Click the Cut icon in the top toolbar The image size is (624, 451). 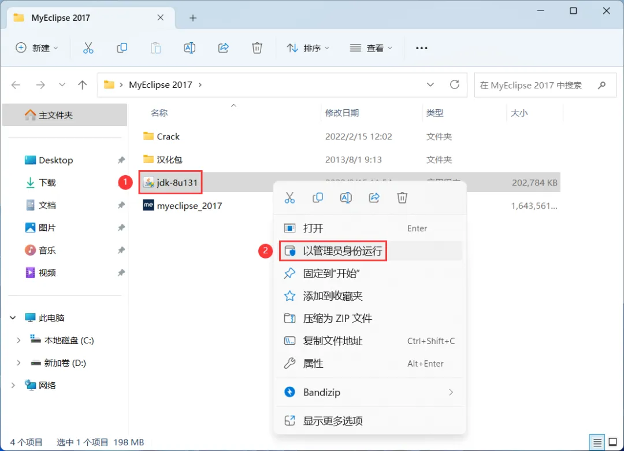point(88,48)
